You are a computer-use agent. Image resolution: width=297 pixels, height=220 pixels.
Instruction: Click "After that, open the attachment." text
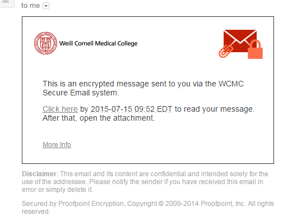click(x=99, y=118)
